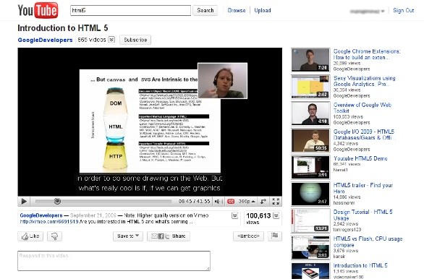Viewport: 424px width, 279px height.
Task: Toggle closed captions with CC icon
Action: (231, 202)
